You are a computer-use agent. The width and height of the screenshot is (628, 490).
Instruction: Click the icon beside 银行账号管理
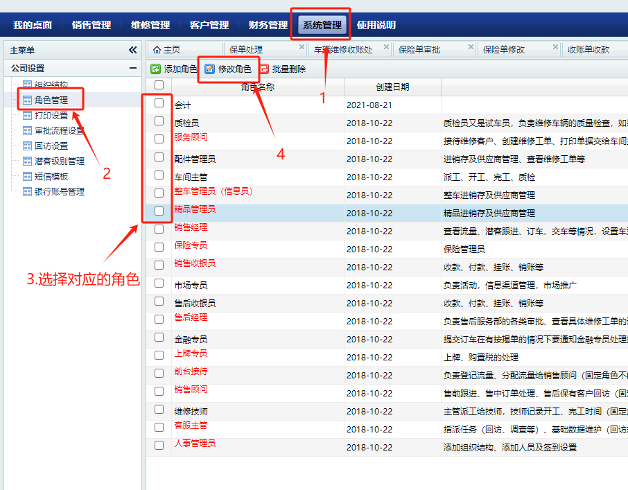[x=27, y=192]
